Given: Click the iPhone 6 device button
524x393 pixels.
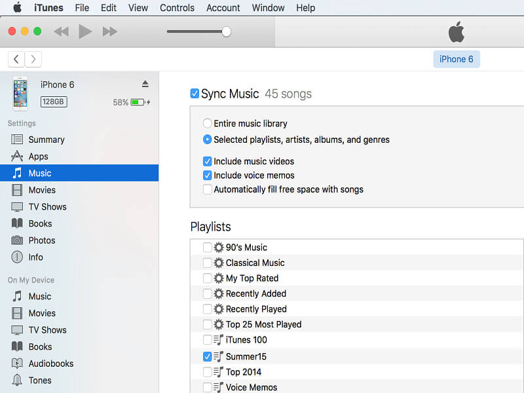Looking at the screenshot, I should tap(457, 59).
